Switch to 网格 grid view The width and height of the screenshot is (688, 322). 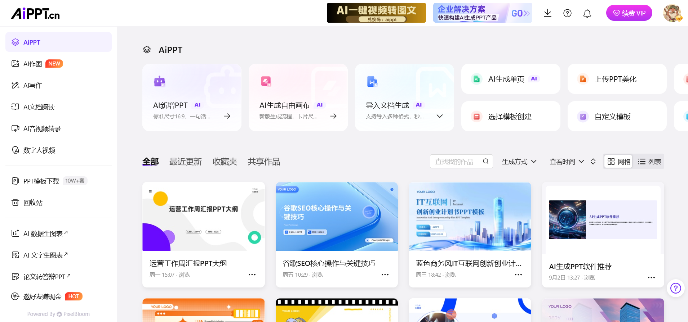coord(619,162)
